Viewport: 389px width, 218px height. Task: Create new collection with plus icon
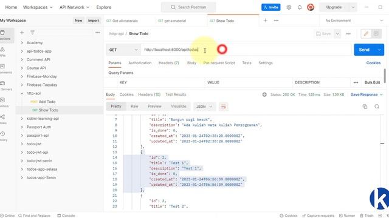[22, 32]
